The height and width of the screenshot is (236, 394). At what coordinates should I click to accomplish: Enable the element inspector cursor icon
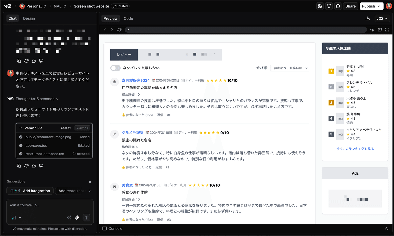click(372, 29)
